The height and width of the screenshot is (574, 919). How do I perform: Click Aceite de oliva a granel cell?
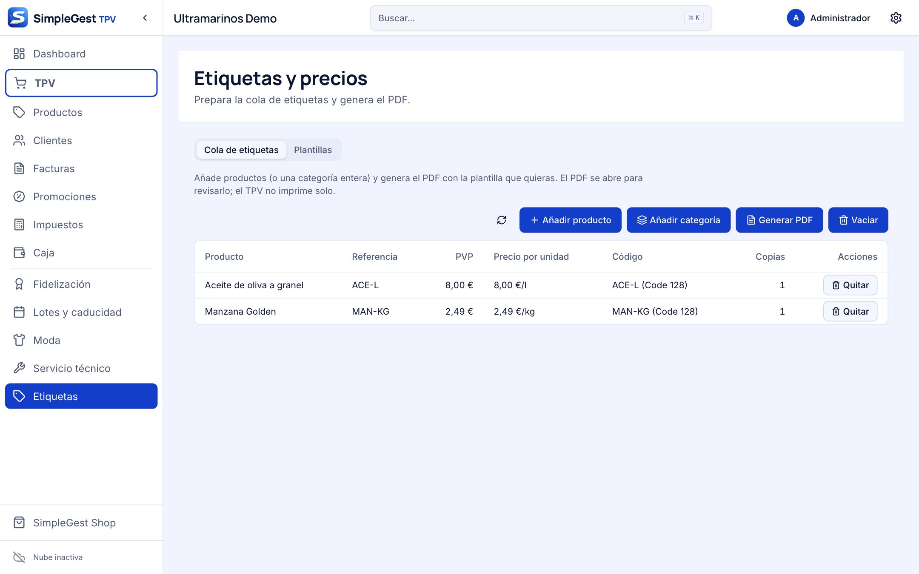tap(254, 285)
